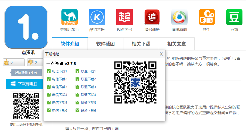Click the 腾讯新闻 text label
The width and height of the screenshot is (246, 131).
click(179, 30)
